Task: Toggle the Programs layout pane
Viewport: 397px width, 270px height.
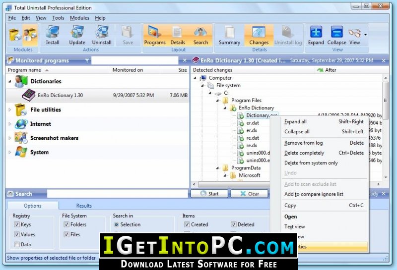Action: pyautogui.click(x=155, y=36)
